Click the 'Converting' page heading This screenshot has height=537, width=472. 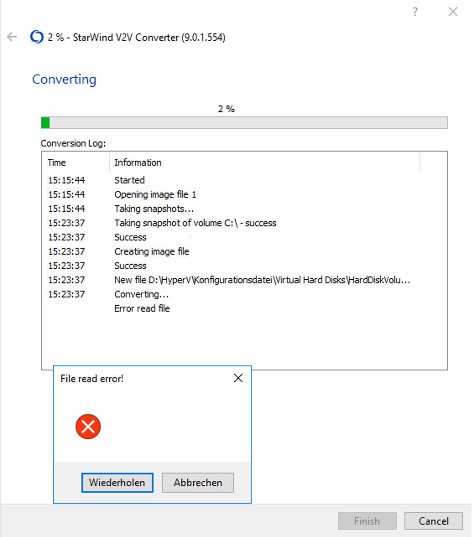pos(64,80)
